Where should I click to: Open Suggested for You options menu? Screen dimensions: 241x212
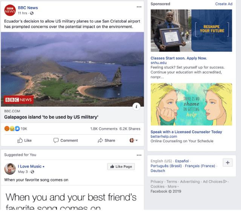coord(139,155)
